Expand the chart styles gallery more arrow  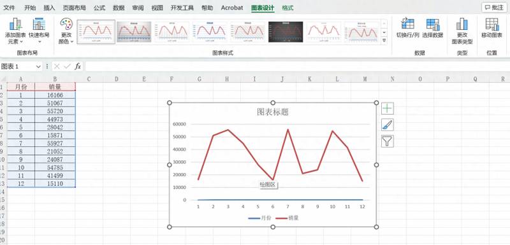click(384, 41)
